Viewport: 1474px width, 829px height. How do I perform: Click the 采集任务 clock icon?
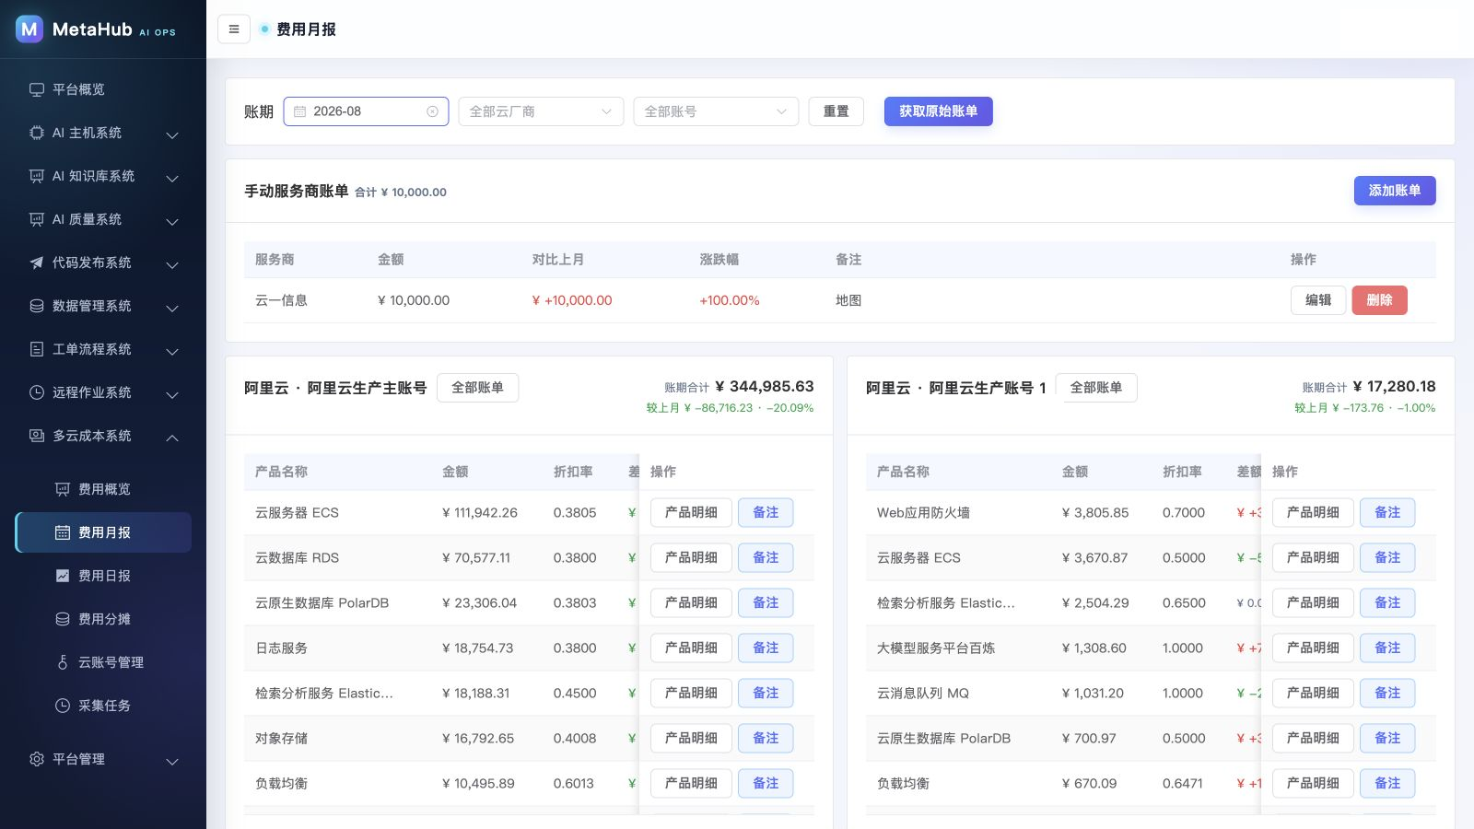tap(63, 706)
